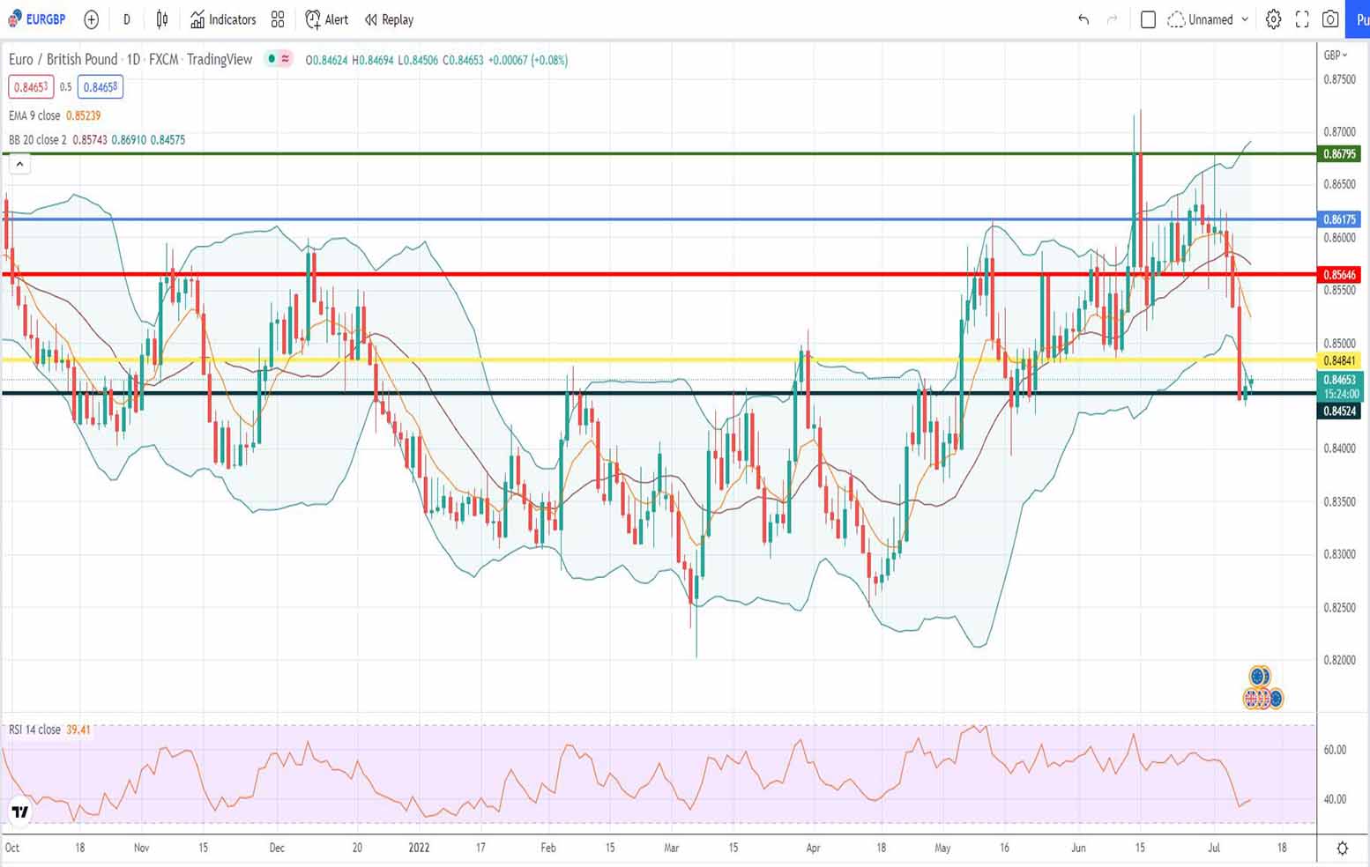1370x867 pixels.
Task: Collapse the indicator legend with the chevron
Action: coord(19,164)
